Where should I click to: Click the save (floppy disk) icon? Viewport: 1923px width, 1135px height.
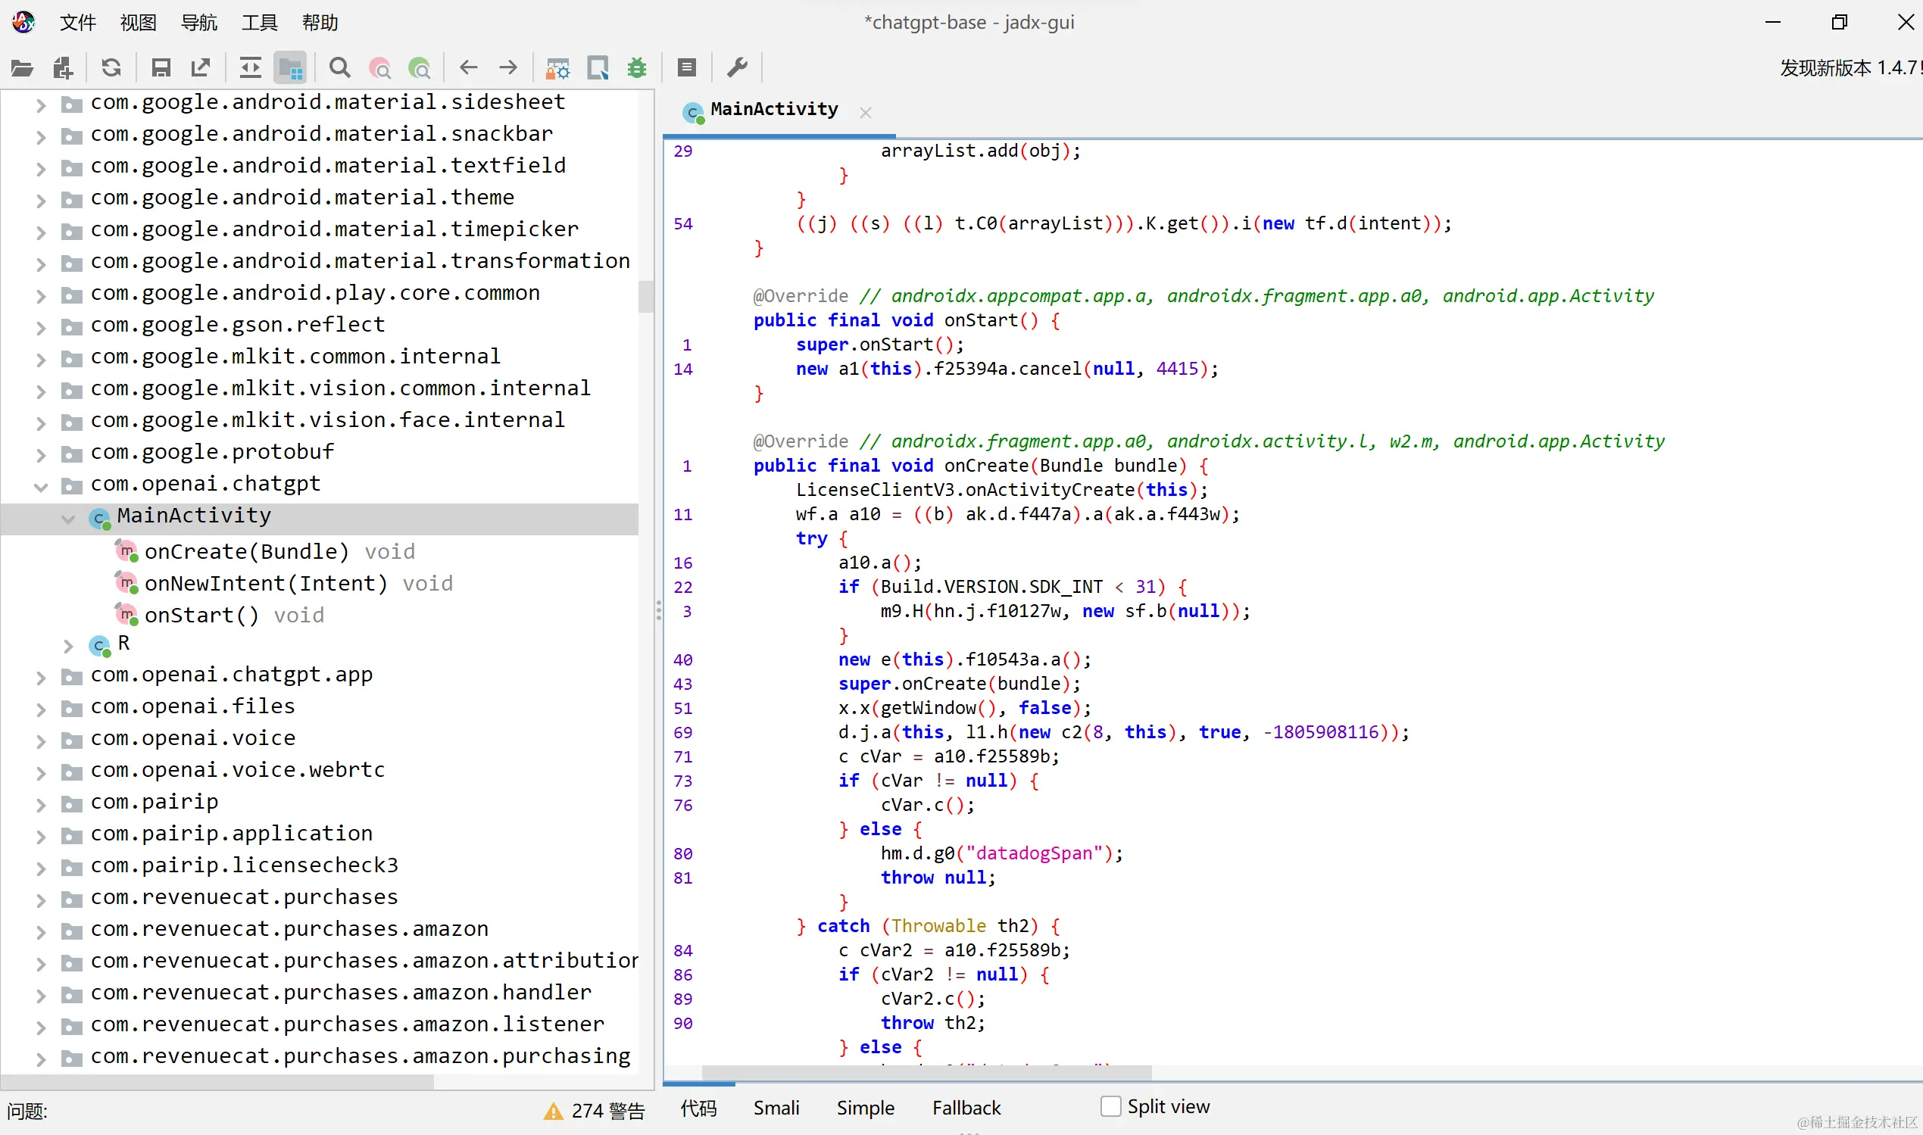161,68
